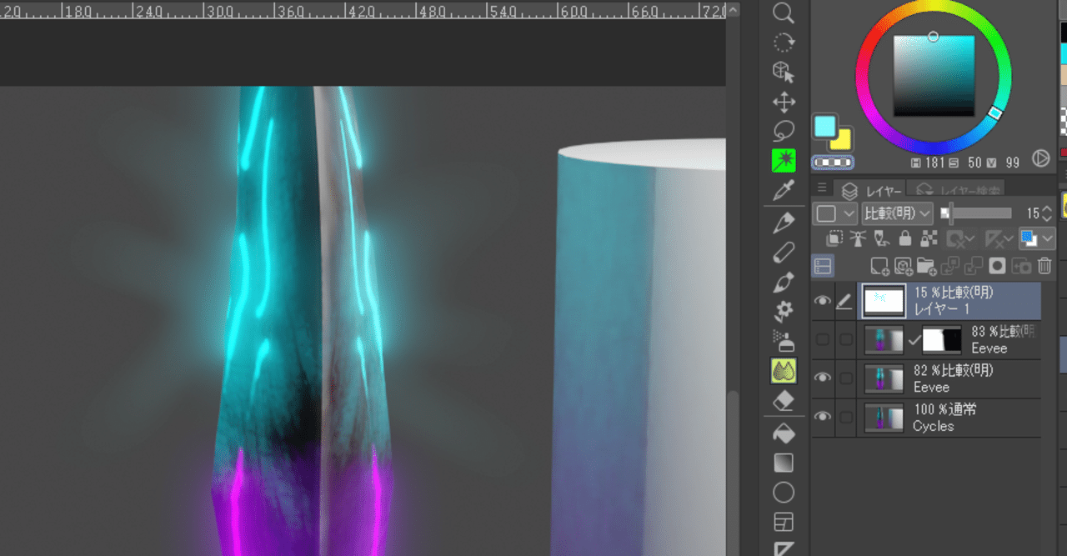The width and height of the screenshot is (1067, 556).
Task: Open layer color change dropdown
Action: 1038,238
